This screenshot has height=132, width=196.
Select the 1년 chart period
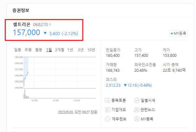tap(70, 50)
